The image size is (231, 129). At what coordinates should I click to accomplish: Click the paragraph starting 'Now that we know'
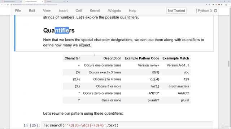coord(123,42)
